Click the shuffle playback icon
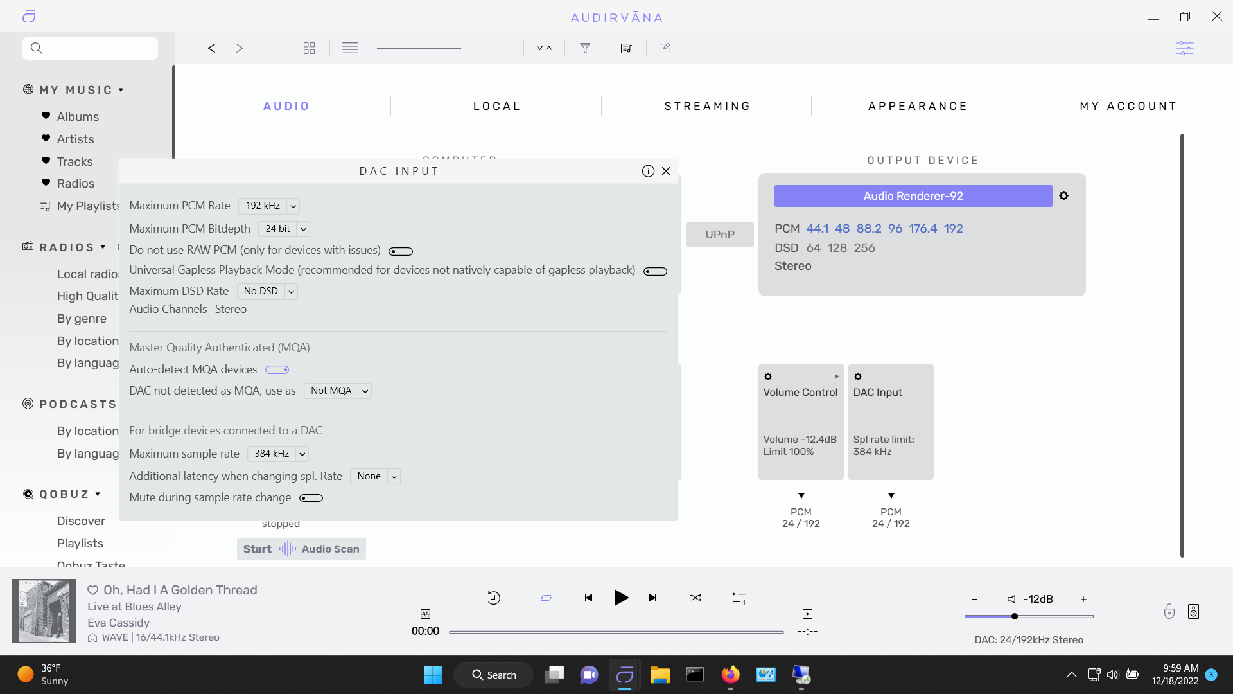The image size is (1233, 694). click(x=695, y=598)
